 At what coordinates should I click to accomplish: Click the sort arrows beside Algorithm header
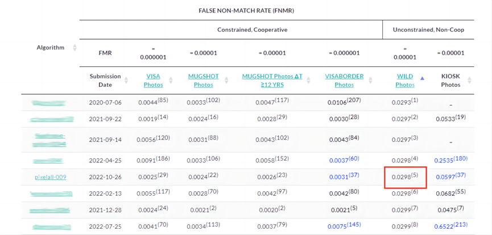[x=75, y=48]
